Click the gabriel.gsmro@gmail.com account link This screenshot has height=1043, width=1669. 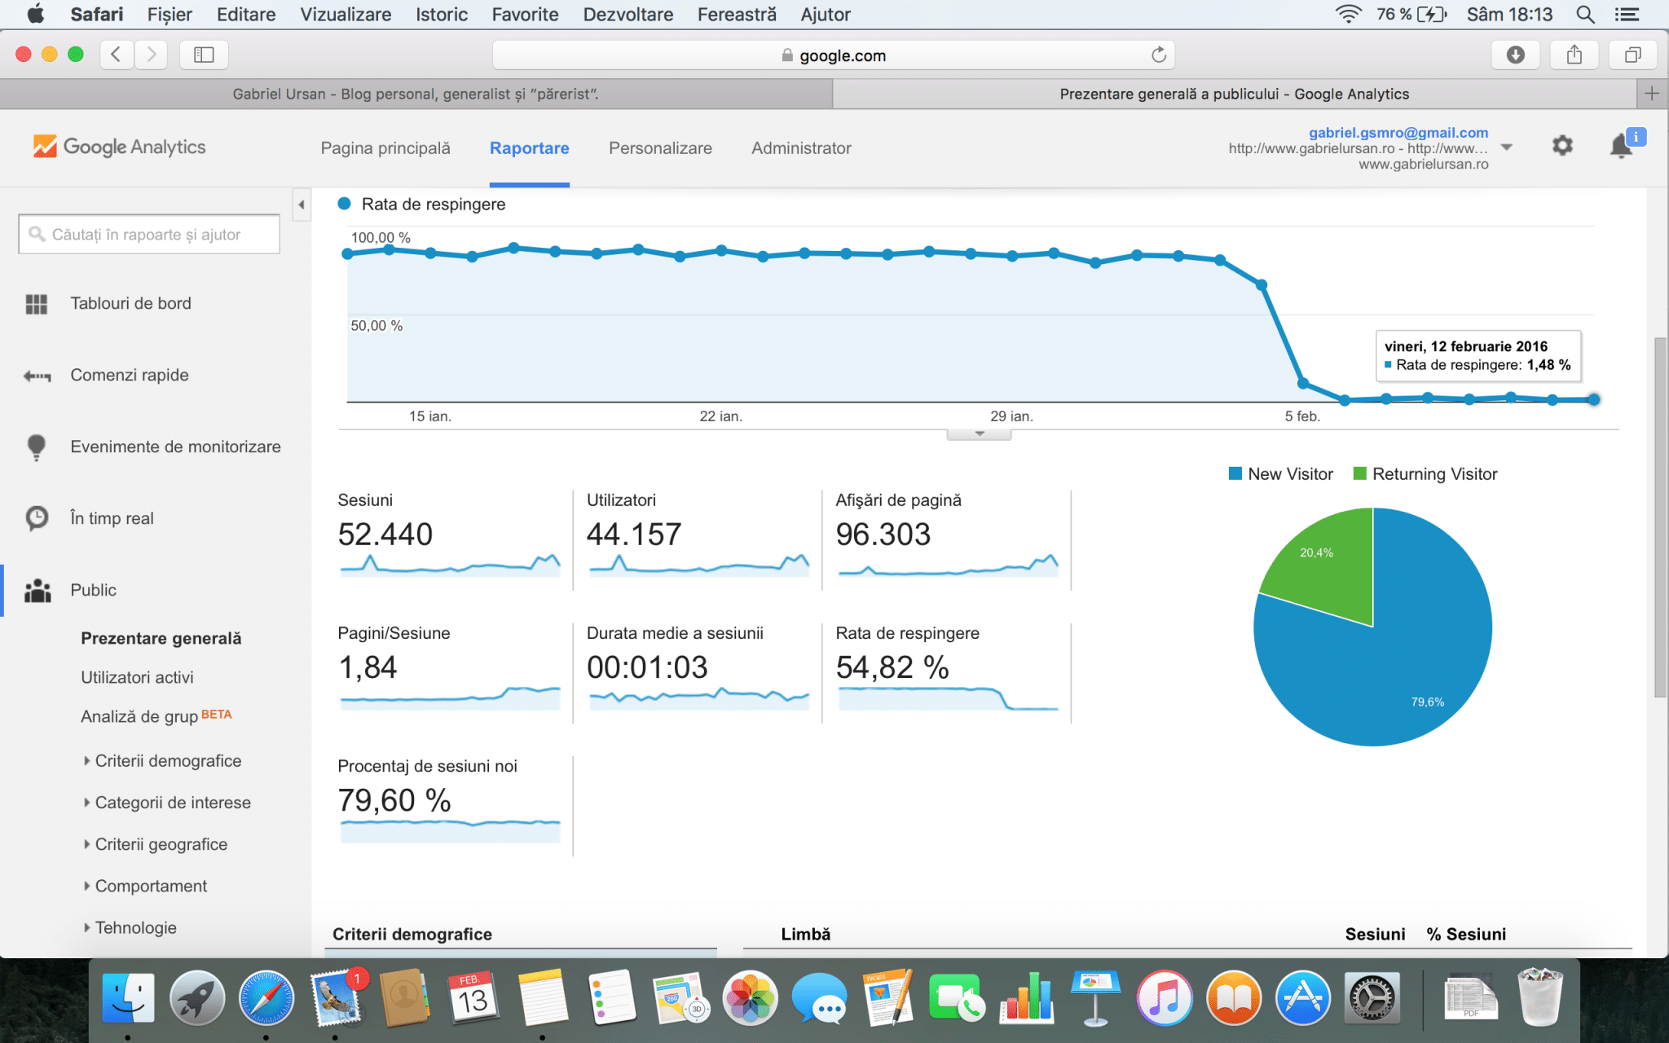point(1398,132)
